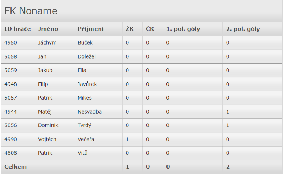Click the "Celkem" totals row label

click(x=15, y=167)
